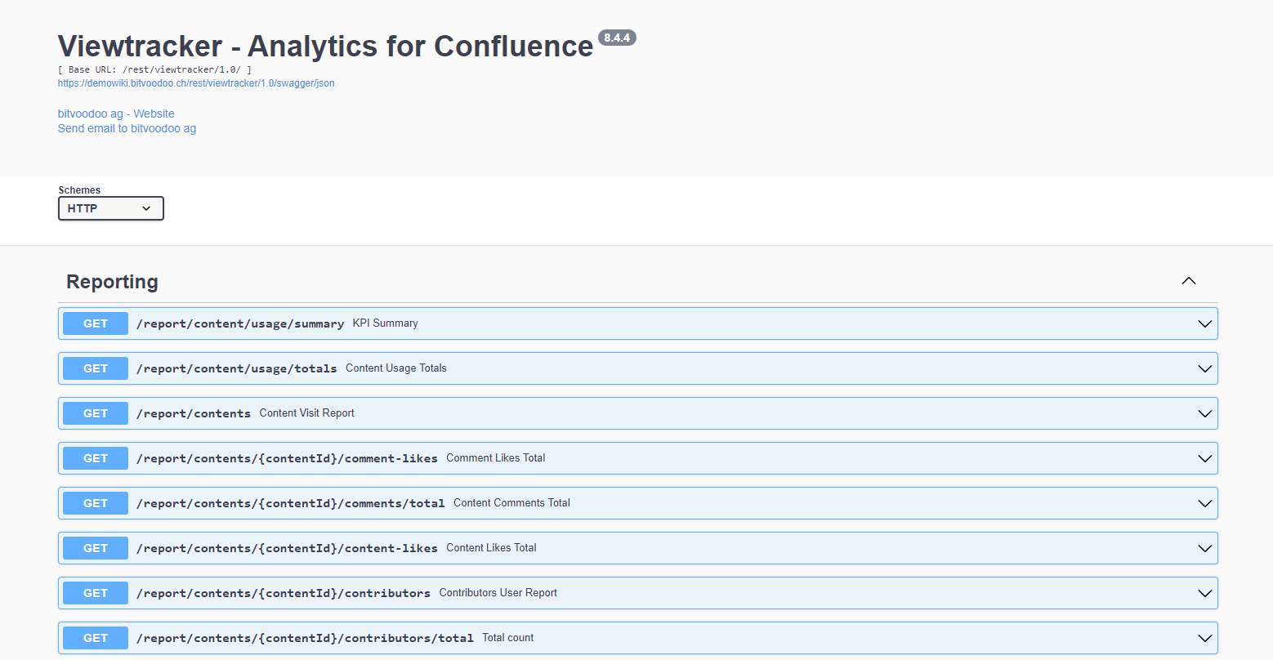
Task: Click chevron icon on Content Likes Total row
Action: [1204, 548]
